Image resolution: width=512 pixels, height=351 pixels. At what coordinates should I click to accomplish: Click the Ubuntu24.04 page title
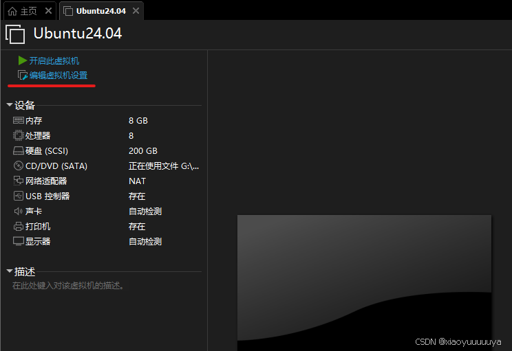(78, 33)
